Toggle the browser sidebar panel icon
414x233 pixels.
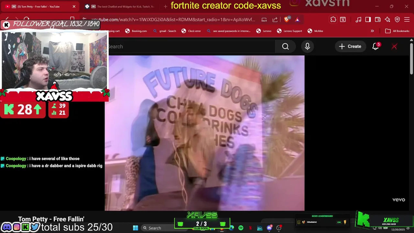coord(368,19)
